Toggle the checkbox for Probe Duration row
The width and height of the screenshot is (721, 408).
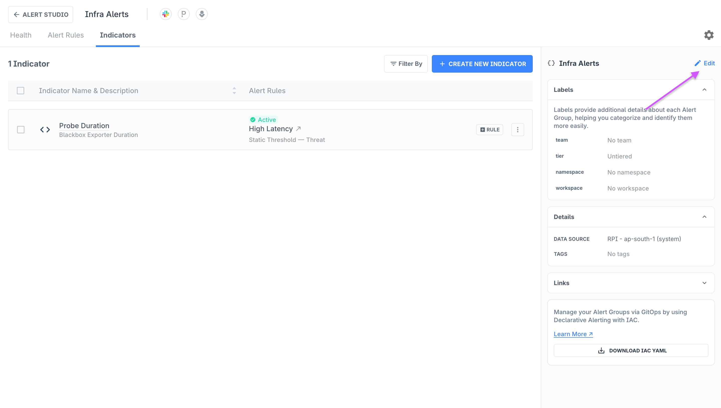click(x=21, y=129)
